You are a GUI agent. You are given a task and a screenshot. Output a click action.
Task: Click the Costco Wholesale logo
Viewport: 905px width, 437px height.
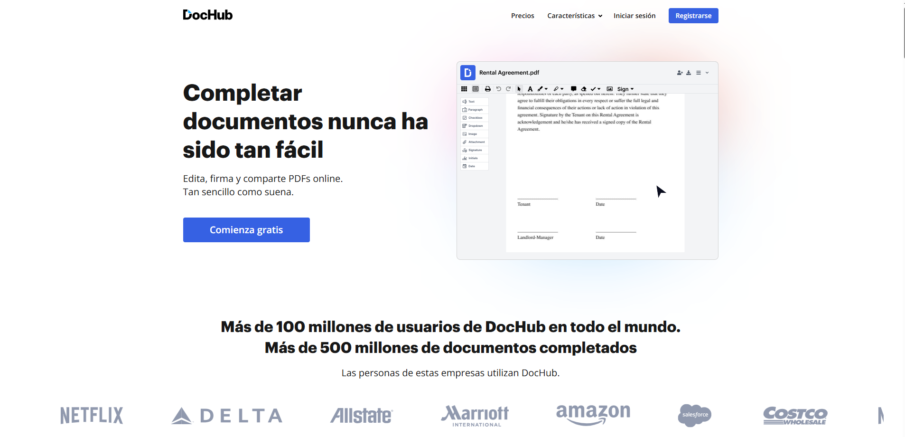(x=795, y=416)
